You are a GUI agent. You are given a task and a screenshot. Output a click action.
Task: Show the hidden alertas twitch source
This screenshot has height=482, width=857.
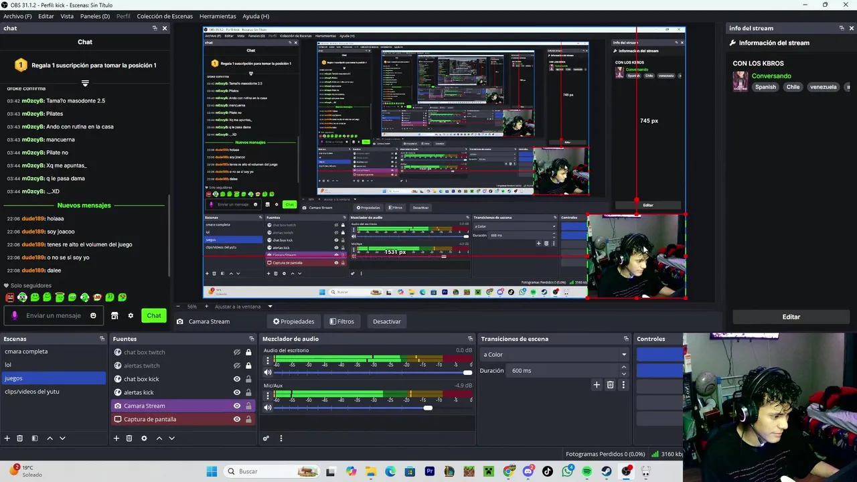coord(236,366)
